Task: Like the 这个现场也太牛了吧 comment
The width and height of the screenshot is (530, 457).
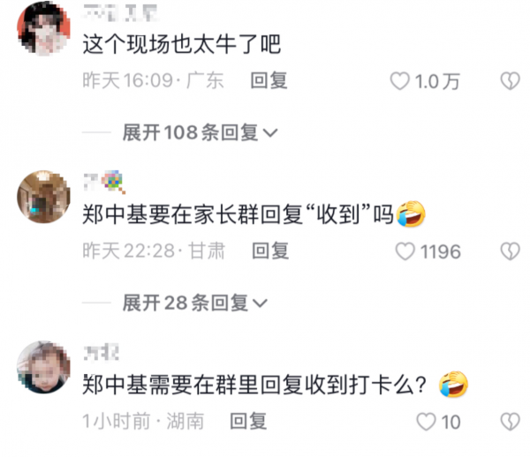Action: 400,81
